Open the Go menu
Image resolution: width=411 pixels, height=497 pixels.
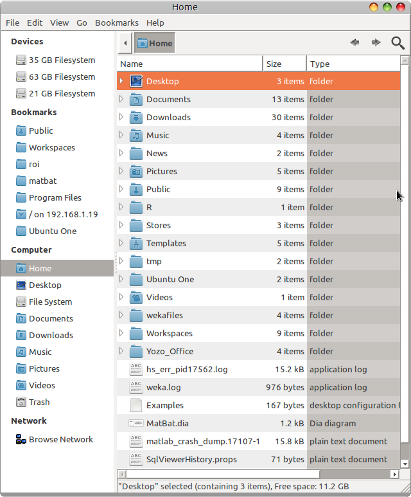[82, 23]
